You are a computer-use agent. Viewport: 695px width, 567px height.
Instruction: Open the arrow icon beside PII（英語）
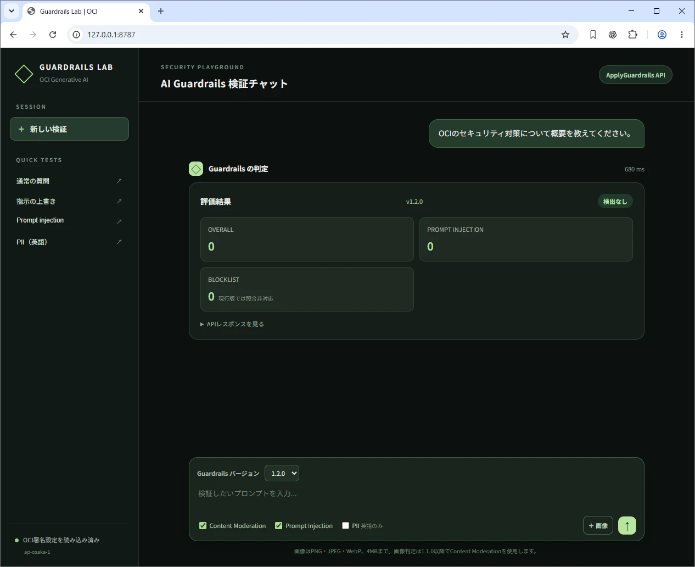pyautogui.click(x=119, y=242)
